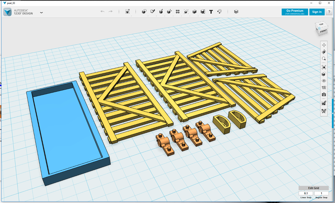Open the Transform tool in toolbar
335x203 pixels.
click(x=127, y=12)
